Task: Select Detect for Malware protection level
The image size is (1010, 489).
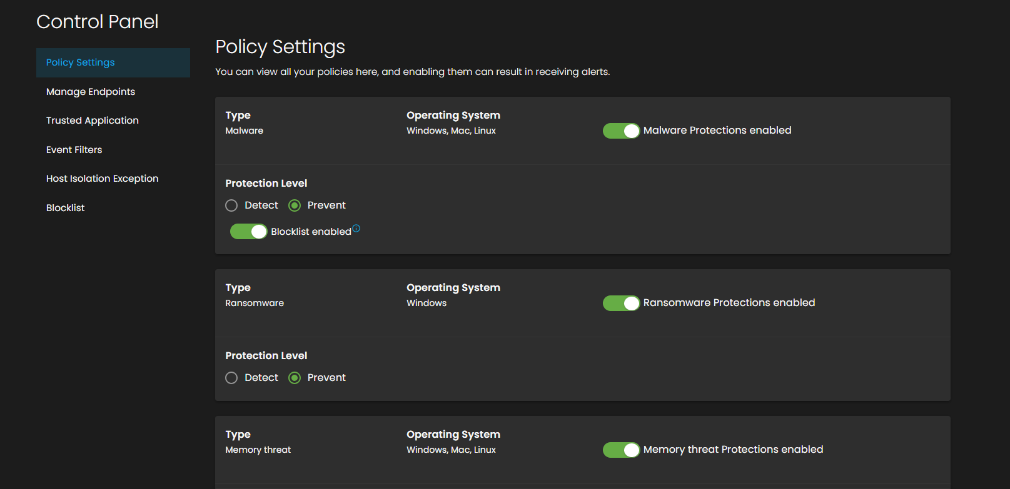Action: (231, 205)
